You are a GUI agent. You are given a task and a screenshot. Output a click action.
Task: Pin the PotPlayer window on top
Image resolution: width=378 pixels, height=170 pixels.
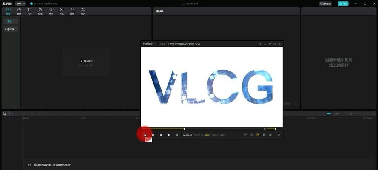pos(260,44)
